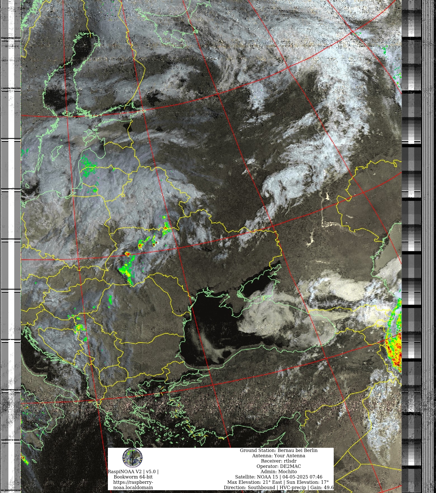Screen dimensions: 436x493
Task: Click the 'Receiver: rtlsdr' line
Action: 279,461
